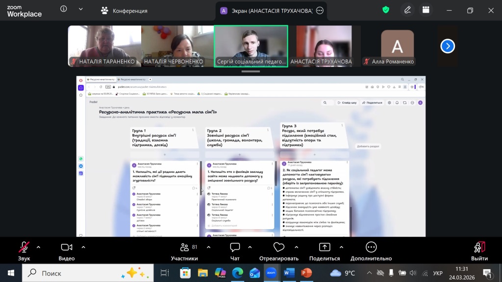Expand video settings chevron
The image size is (502, 282).
[83, 247]
